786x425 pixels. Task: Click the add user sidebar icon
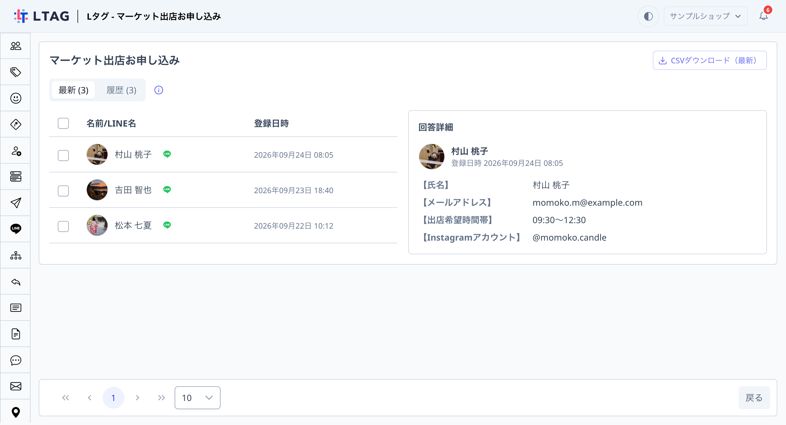click(x=16, y=151)
